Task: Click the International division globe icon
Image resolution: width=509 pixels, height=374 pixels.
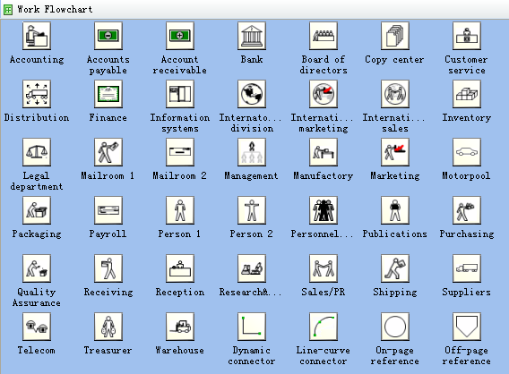Action: (252, 94)
